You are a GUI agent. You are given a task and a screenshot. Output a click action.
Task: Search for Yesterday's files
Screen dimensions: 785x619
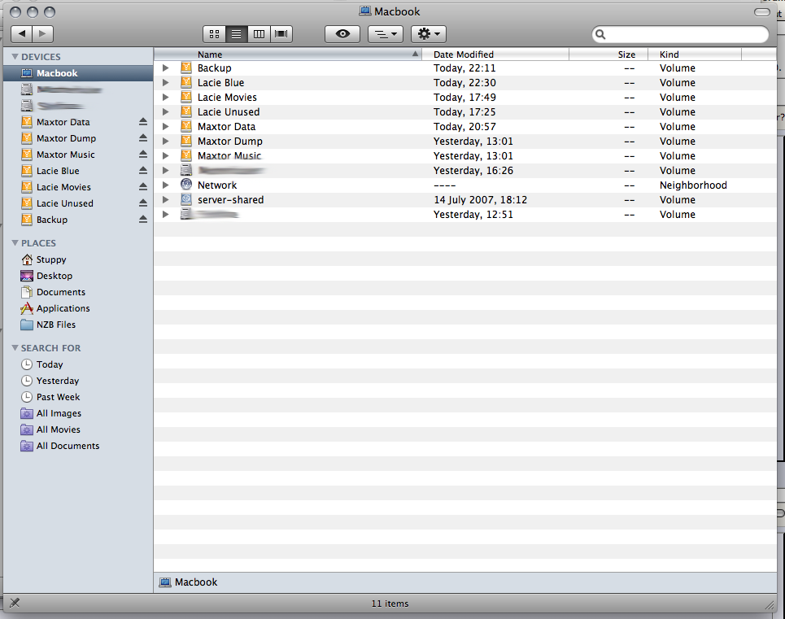[x=78, y=381]
